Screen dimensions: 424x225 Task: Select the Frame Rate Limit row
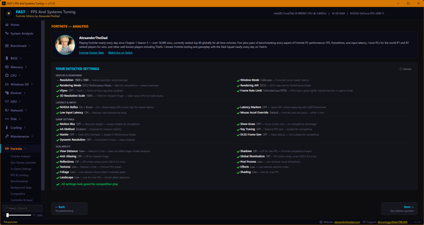coord(295,91)
